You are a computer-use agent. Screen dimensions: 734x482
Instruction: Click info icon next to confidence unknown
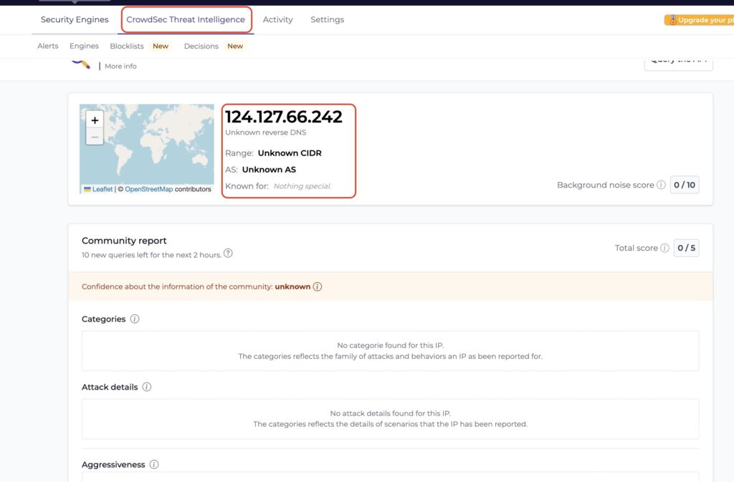click(x=318, y=286)
